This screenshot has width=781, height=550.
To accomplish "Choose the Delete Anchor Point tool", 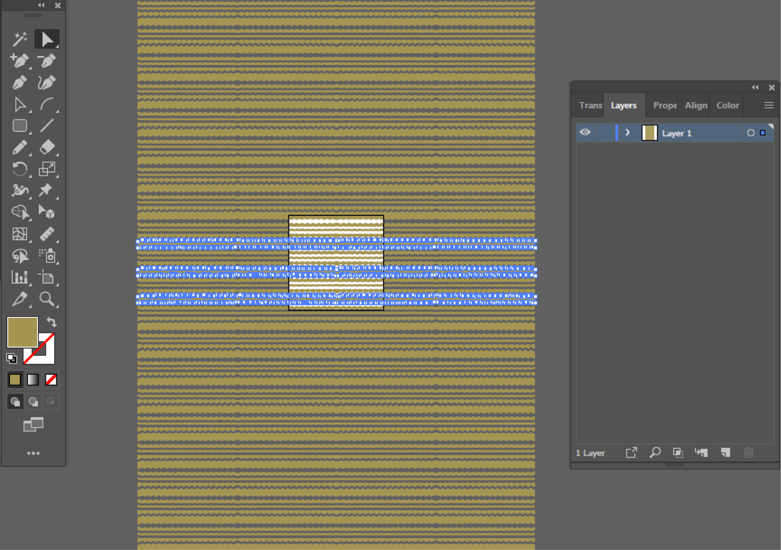I will tap(47, 61).
